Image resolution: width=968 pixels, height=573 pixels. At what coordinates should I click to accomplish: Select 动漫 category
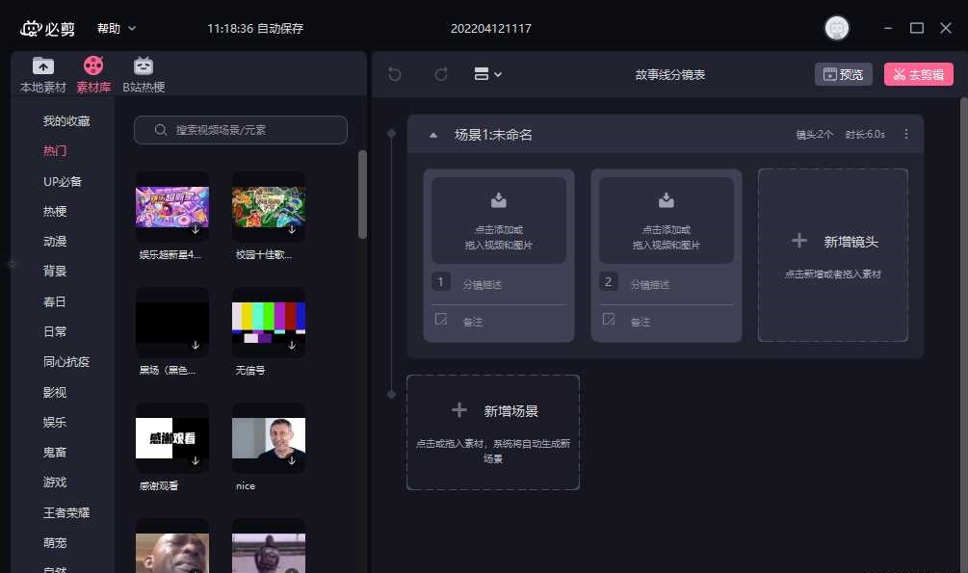tap(54, 241)
